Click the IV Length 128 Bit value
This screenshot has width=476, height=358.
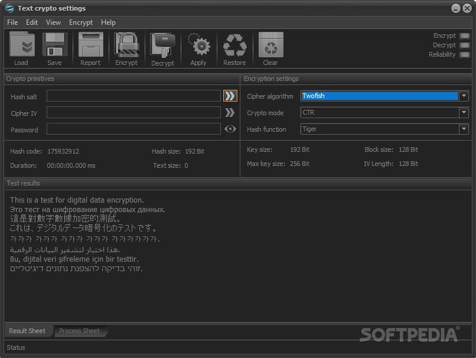click(408, 164)
